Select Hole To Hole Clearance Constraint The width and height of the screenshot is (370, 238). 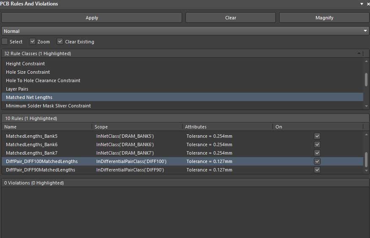pyautogui.click(x=43, y=80)
